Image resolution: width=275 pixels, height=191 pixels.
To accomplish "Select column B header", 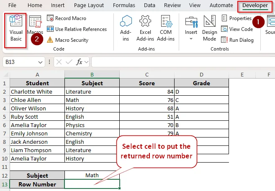I will [92, 75].
